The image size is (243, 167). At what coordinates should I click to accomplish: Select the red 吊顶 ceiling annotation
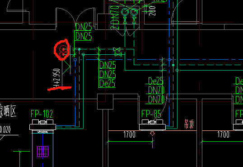click(x=189, y=124)
